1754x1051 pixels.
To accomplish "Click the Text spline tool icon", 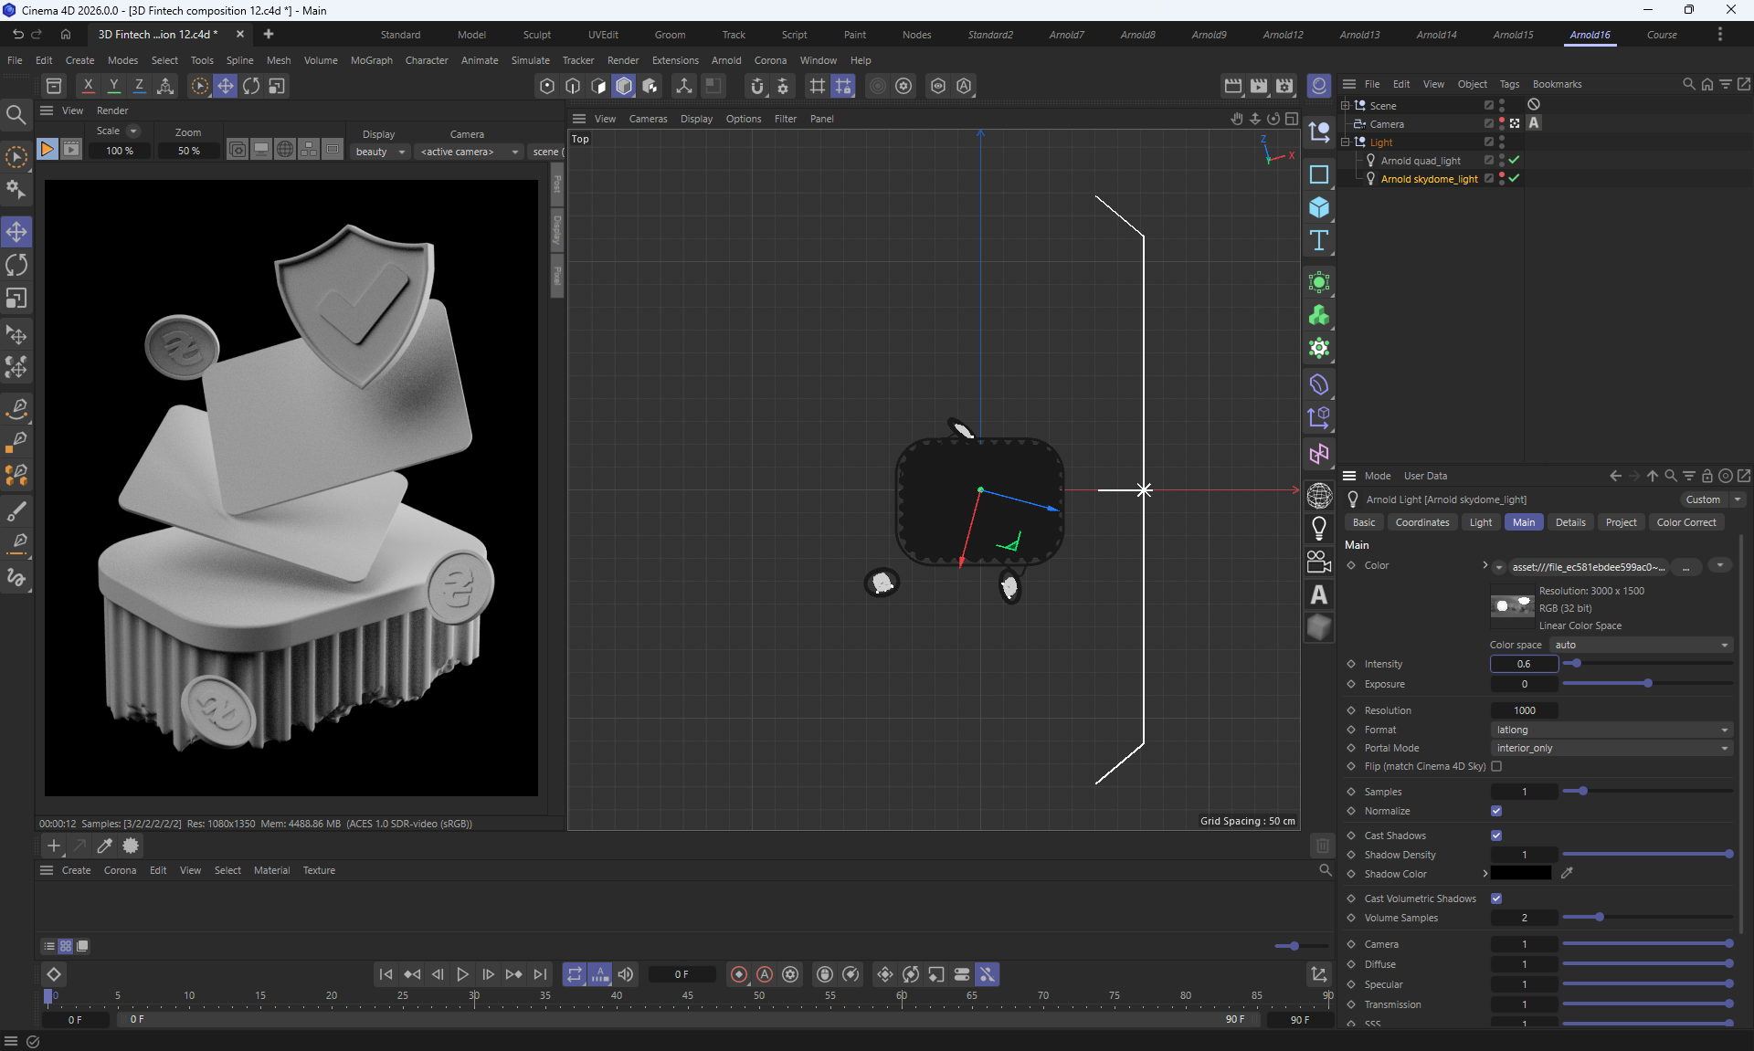I will pyautogui.click(x=1318, y=241).
